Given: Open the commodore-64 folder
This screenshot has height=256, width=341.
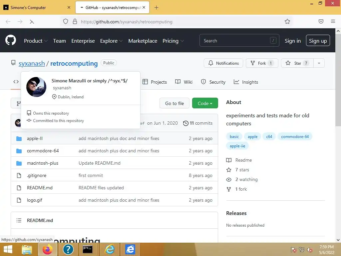Looking at the screenshot, I should (43, 151).
